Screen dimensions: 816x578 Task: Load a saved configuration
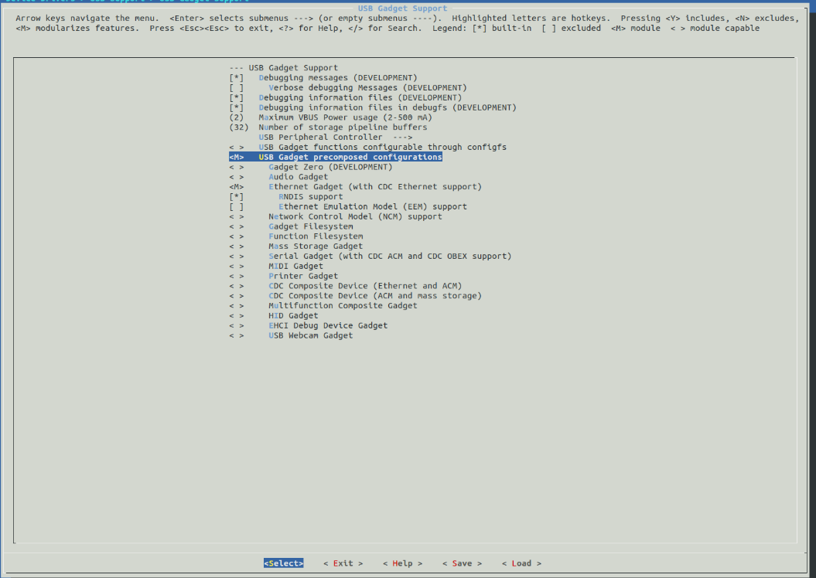(x=521, y=563)
